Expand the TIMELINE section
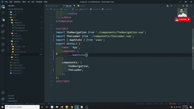The height and width of the screenshot is (109, 194). (11, 98)
